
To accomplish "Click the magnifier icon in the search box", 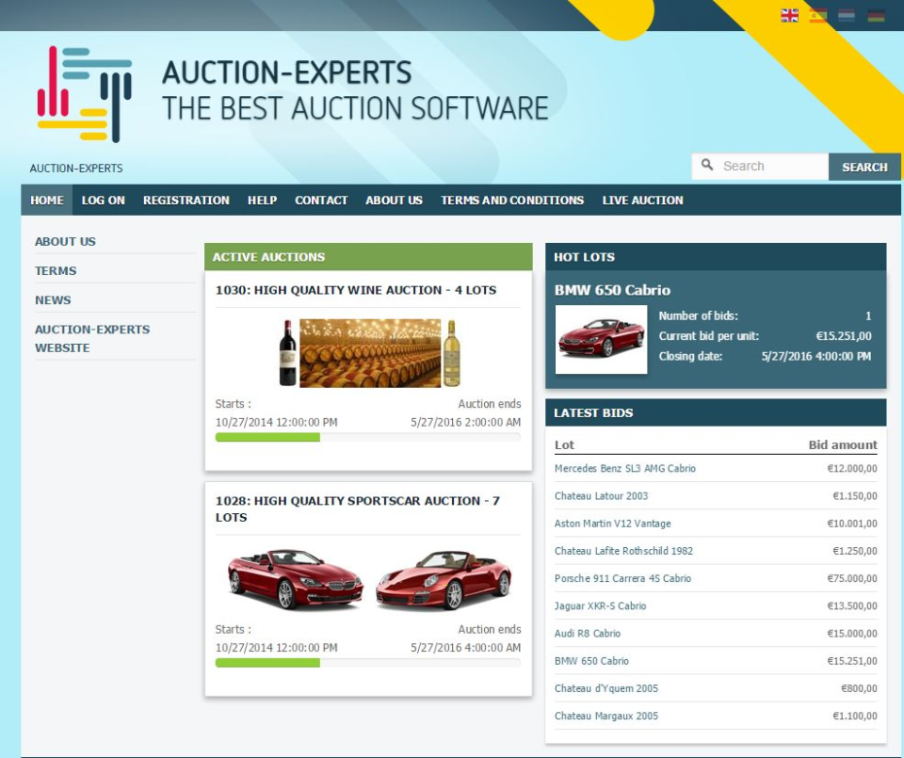I will (707, 166).
